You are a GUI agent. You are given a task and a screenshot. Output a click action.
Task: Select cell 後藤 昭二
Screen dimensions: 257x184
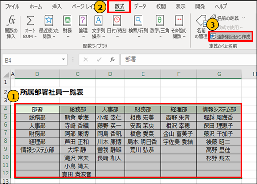[219, 142]
